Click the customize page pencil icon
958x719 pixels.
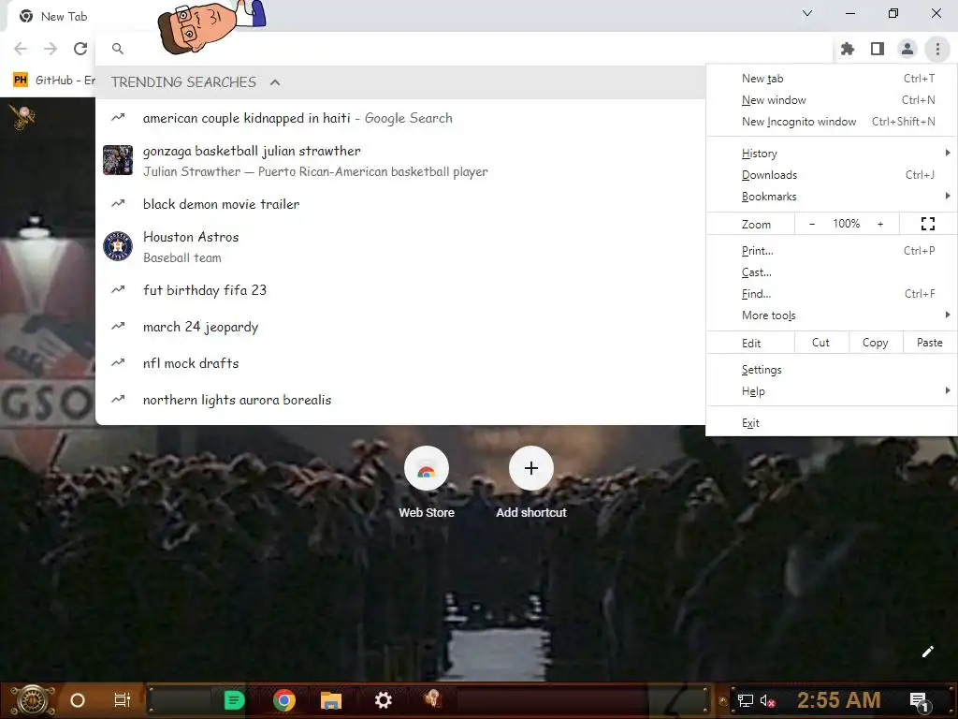click(927, 652)
